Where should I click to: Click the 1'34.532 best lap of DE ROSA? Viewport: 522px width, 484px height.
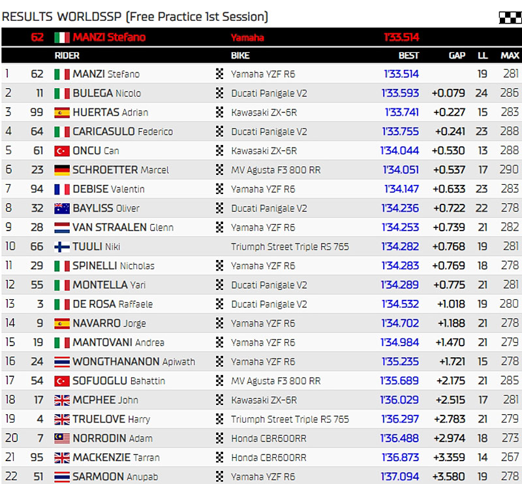click(x=400, y=304)
